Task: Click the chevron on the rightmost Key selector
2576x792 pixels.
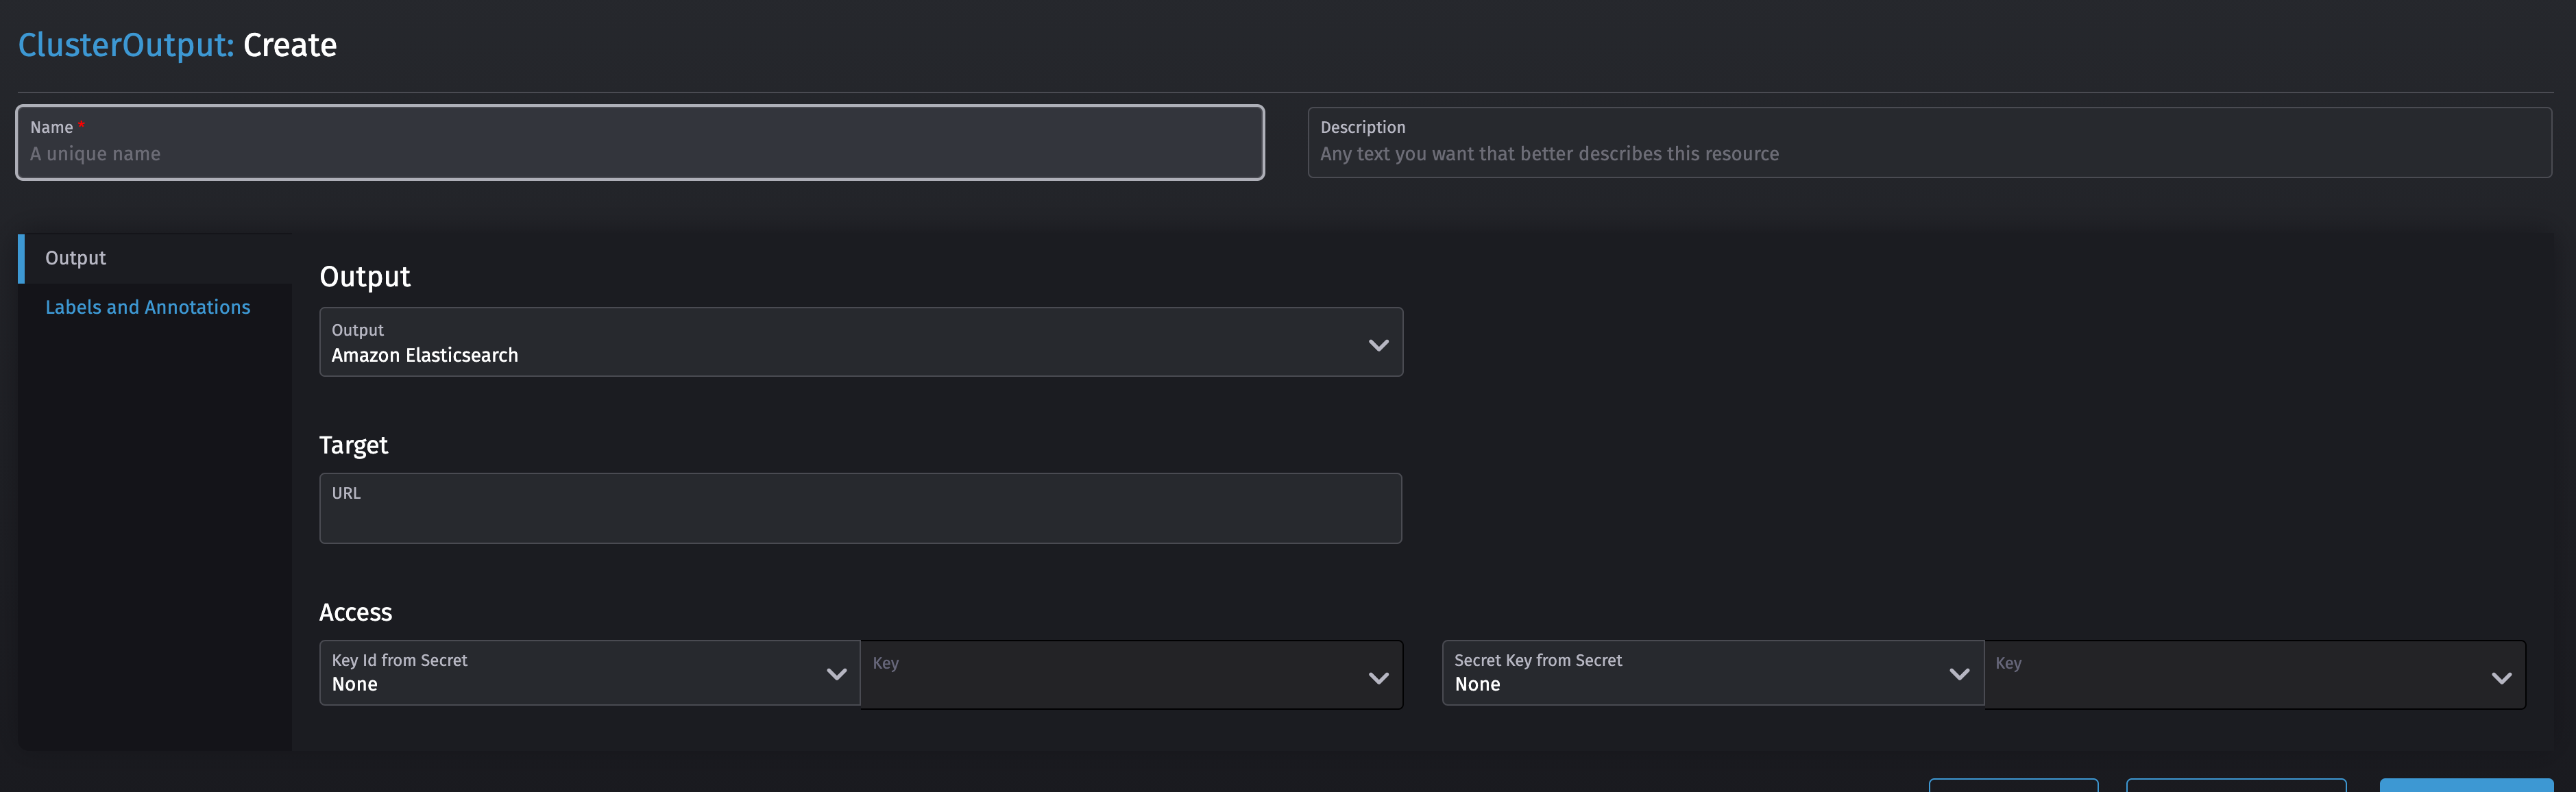Action: pos(2503,677)
